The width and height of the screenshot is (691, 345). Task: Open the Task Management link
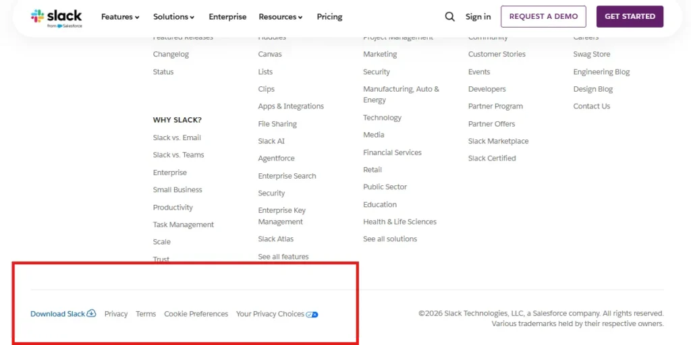point(184,224)
